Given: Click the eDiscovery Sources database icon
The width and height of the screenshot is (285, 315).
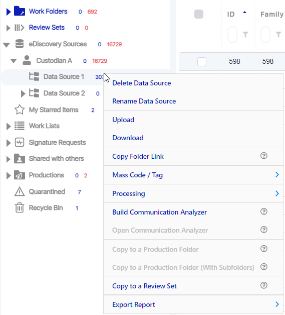Looking at the screenshot, I should (20, 44).
